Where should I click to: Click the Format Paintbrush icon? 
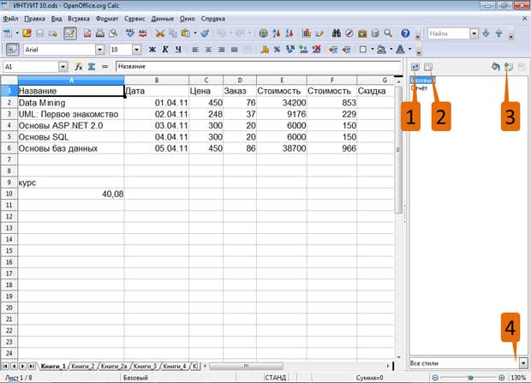click(x=205, y=33)
